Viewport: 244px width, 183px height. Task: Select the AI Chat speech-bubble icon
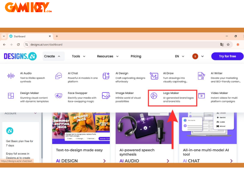point(59,76)
